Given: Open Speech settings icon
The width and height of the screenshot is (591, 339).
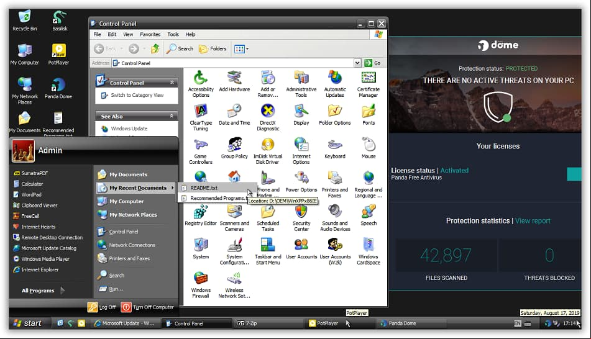Looking at the screenshot, I should 369,215.
